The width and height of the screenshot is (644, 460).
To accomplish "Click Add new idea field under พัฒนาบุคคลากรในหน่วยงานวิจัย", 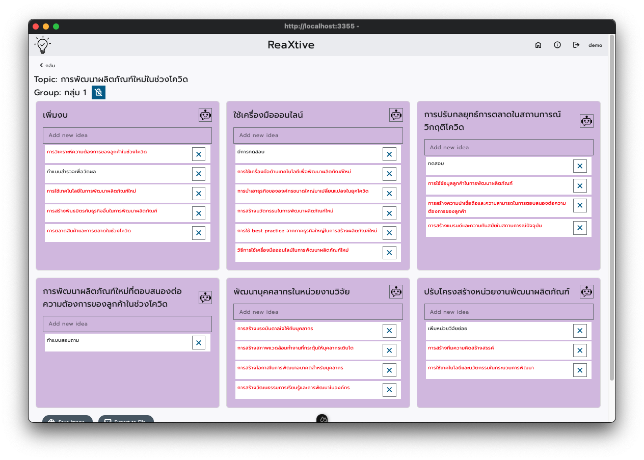I will coord(318,312).
